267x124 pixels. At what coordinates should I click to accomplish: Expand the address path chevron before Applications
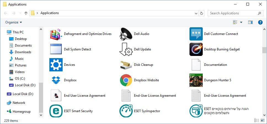[x=37, y=13]
